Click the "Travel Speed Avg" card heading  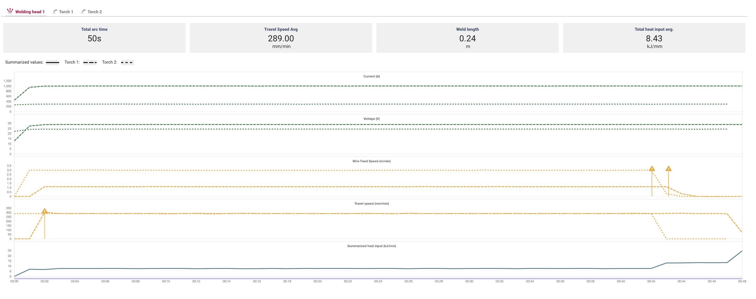(x=281, y=29)
